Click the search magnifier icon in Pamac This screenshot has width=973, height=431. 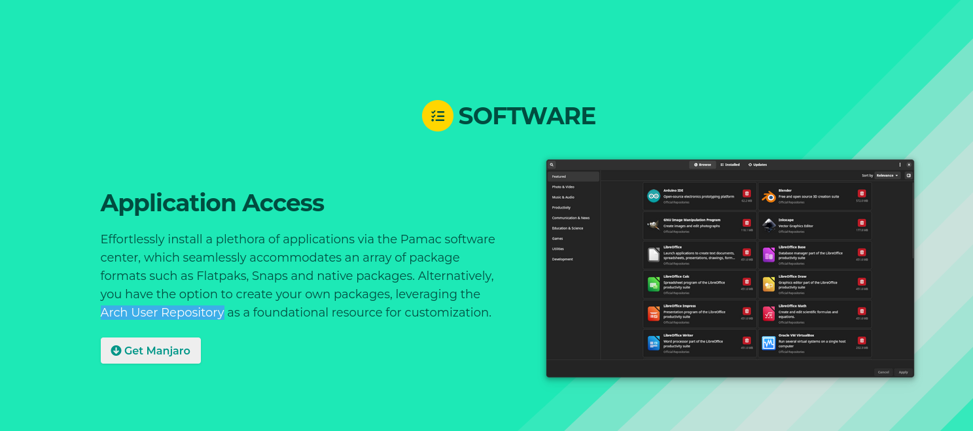pyautogui.click(x=552, y=165)
